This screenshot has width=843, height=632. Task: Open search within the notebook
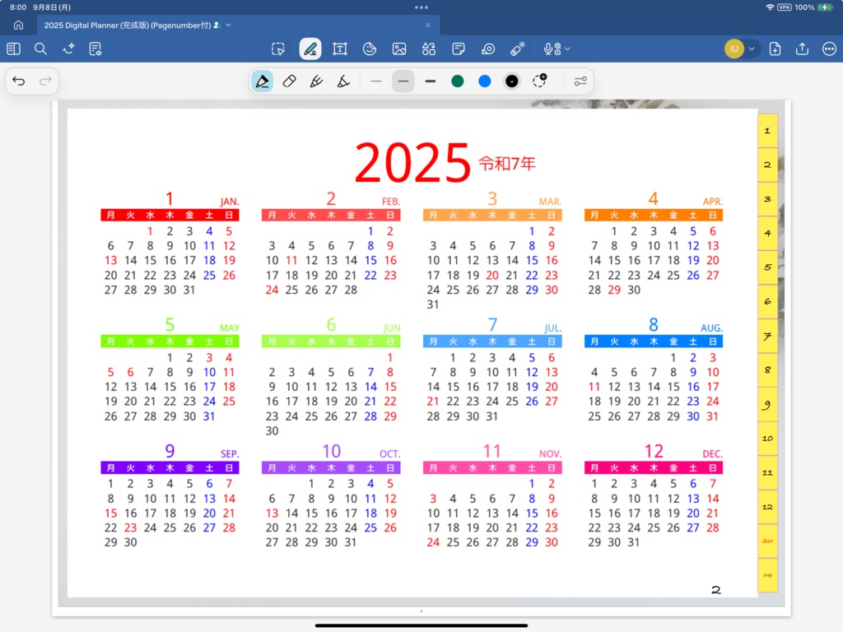40,49
